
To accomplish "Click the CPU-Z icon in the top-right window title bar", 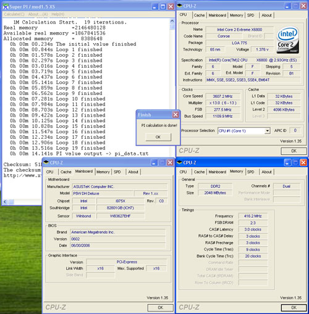I will coord(180,6).
